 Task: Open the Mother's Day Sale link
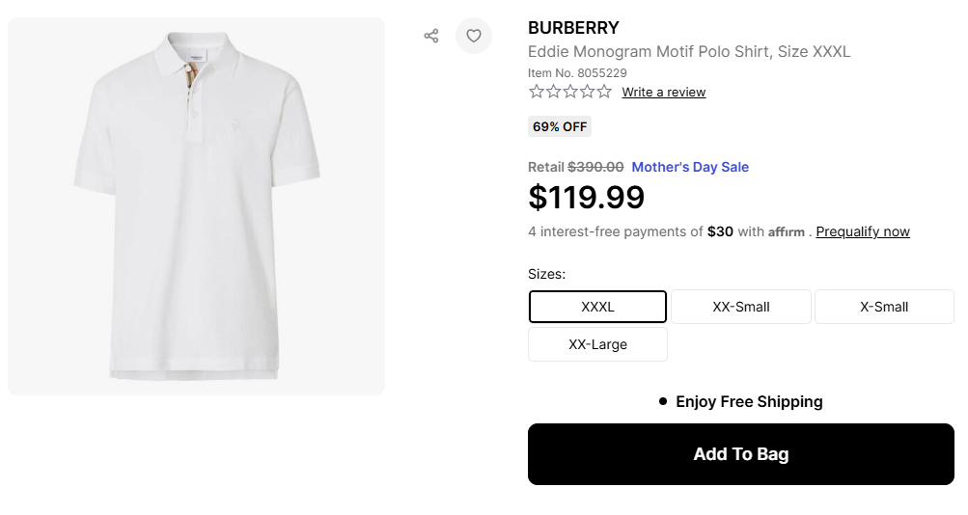(690, 167)
